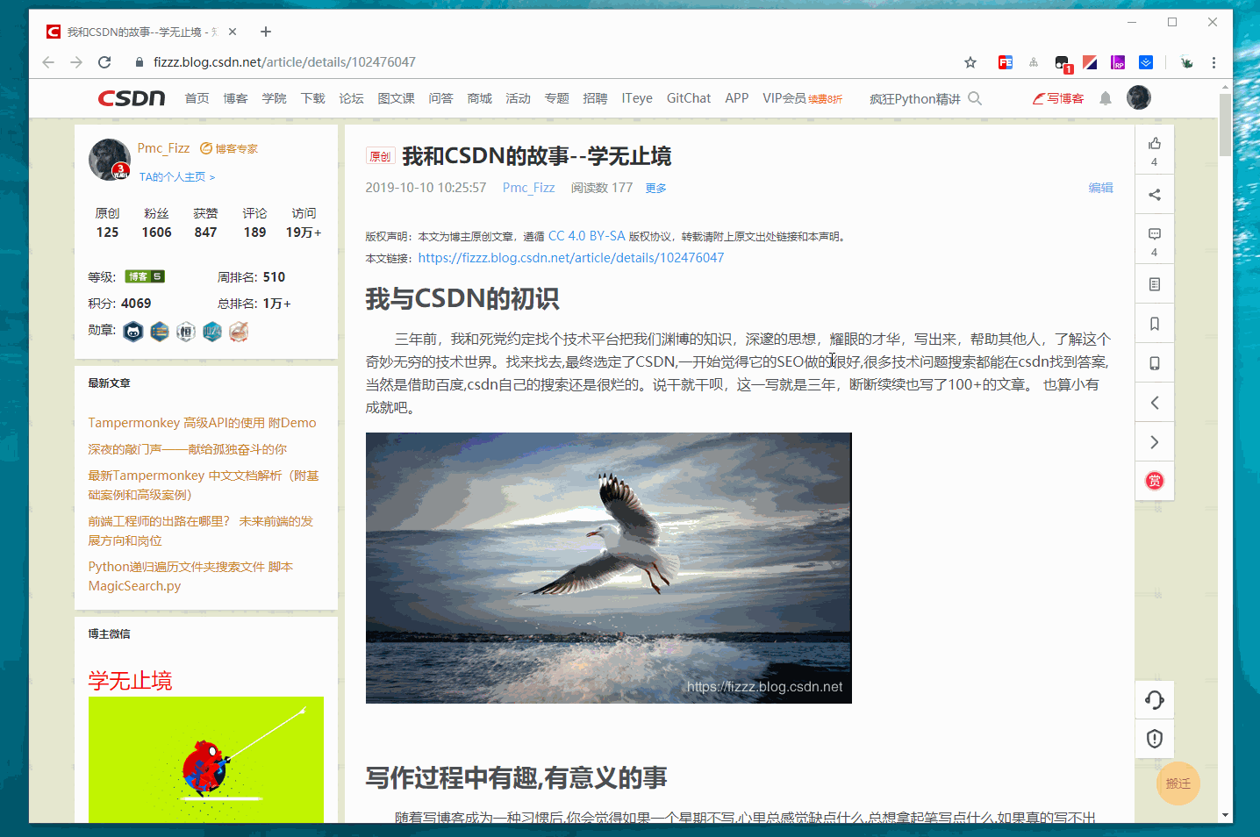Open 前端工程师的出路在哪里 article
This screenshot has width=1260, height=837.
201,531
